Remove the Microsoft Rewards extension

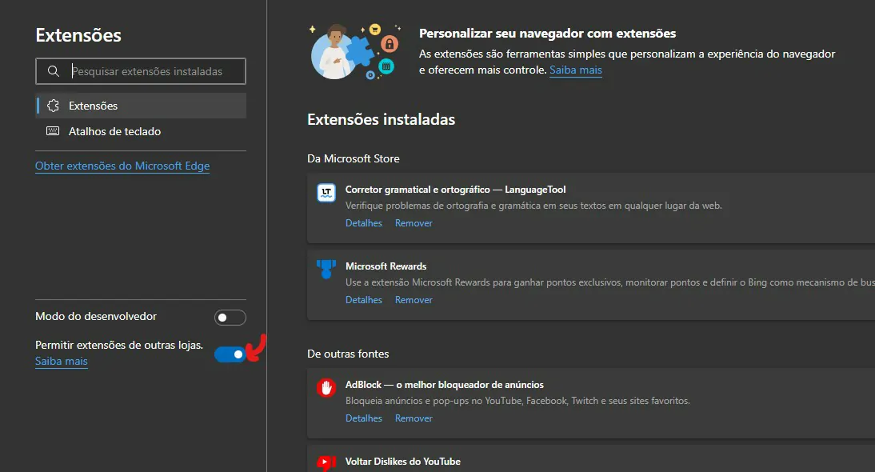(x=414, y=300)
